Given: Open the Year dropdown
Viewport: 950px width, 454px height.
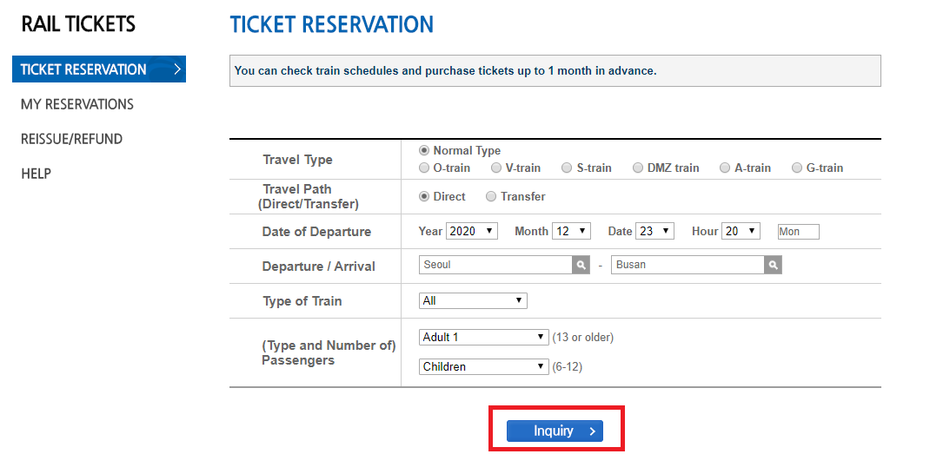Looking at the screenshot, I should pyautogui.click(x=471, y=231).
